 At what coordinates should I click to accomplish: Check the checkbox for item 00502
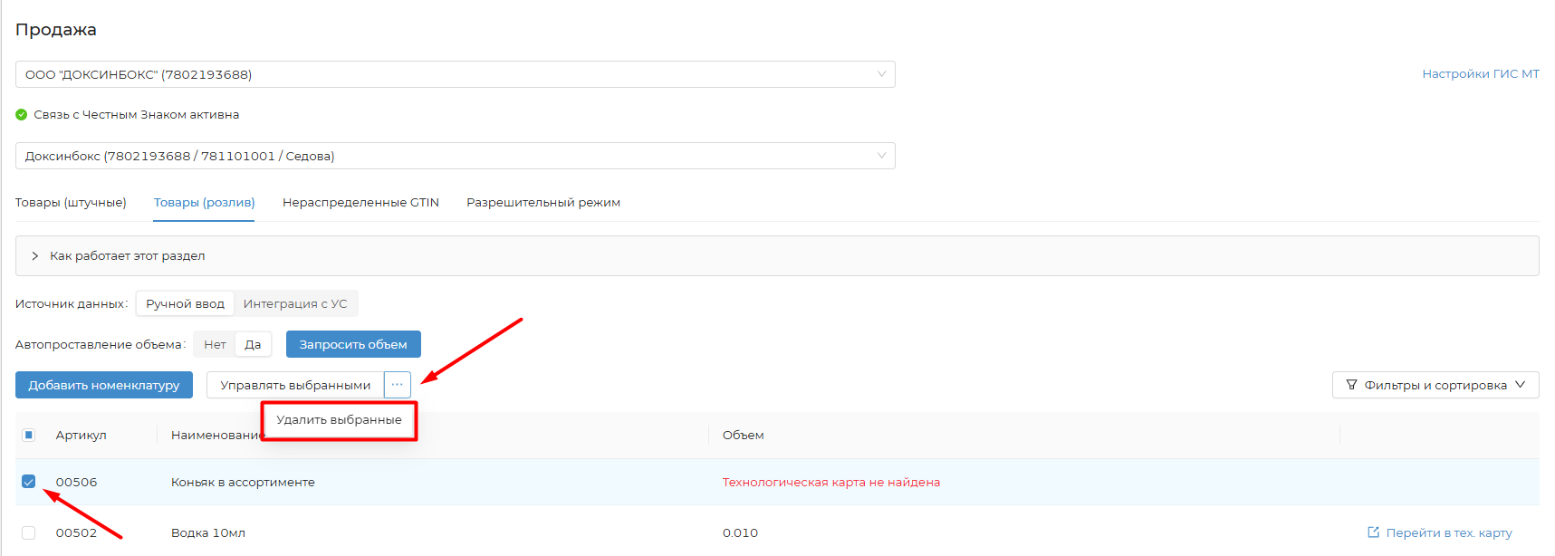pyautogui.click(x=29, y=532)
